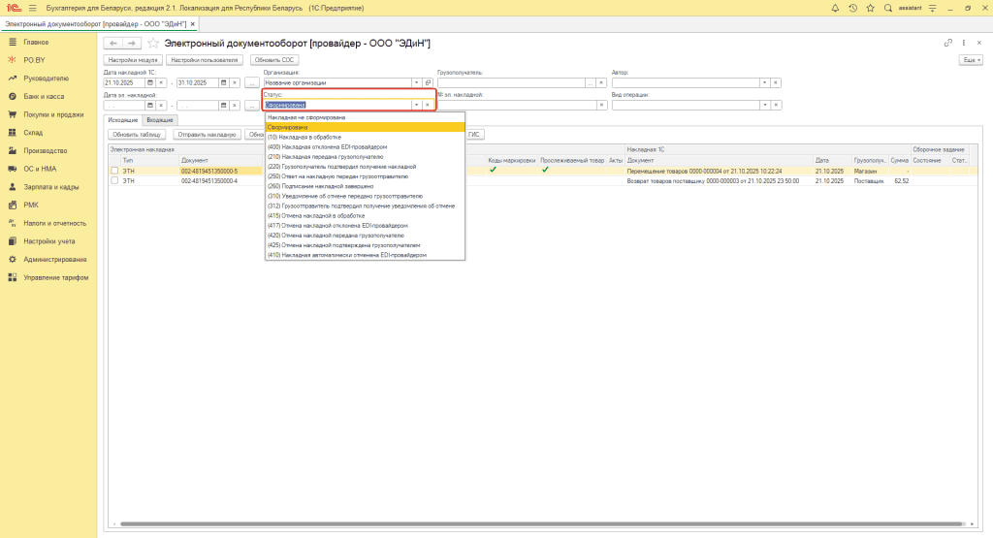Add form to favorites via title star
Image resolution: width=993 pixels, height=538 pixels.
[x=152, y=44]
